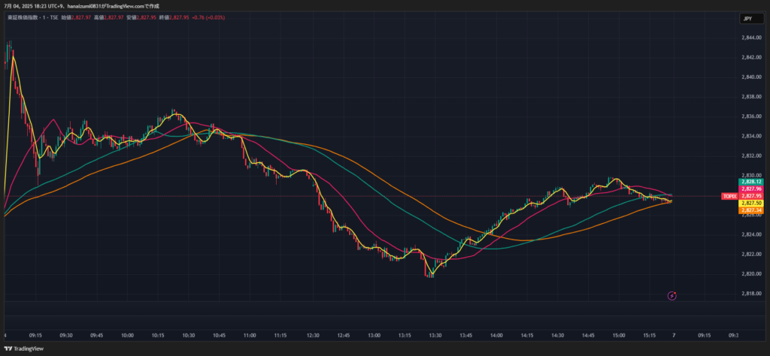Viewport: 770px width, 356px height.
Task: Click the 2,832.00 price axis label
Action: [x=751, y=155]
